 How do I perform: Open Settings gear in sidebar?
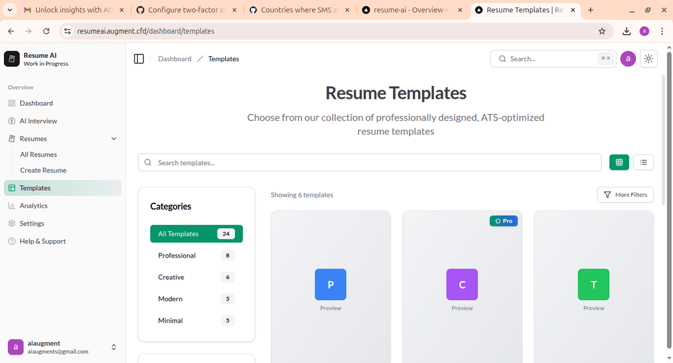tap(12, 223)
